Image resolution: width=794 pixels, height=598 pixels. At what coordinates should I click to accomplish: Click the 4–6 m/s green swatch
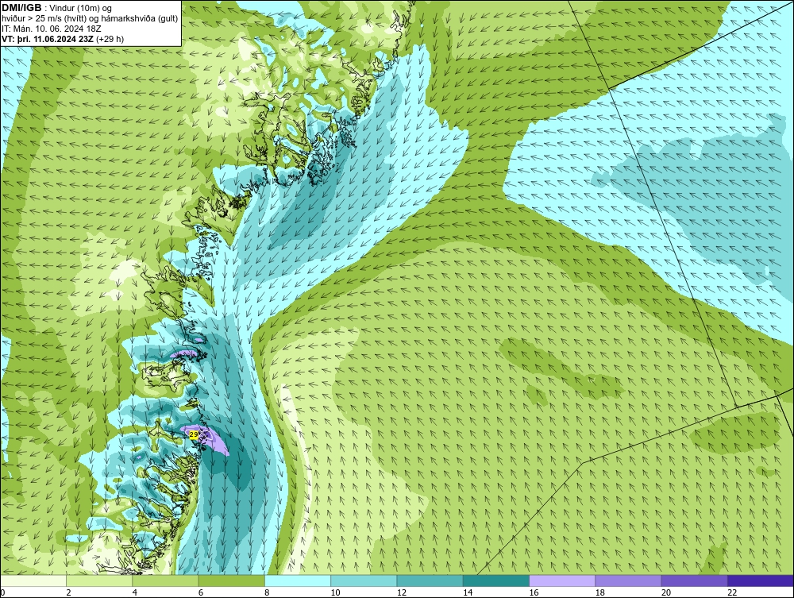pos(165,581)
